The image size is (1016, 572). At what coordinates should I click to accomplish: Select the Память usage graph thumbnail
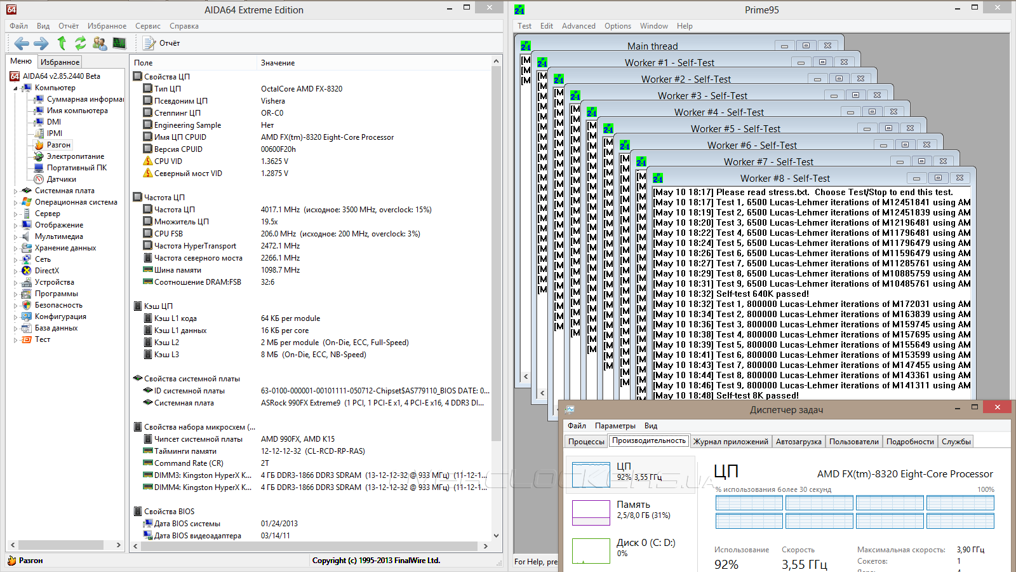[x=591, y=512]
